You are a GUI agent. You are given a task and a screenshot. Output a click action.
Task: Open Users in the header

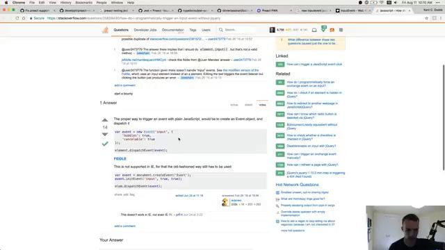[206, 30]
